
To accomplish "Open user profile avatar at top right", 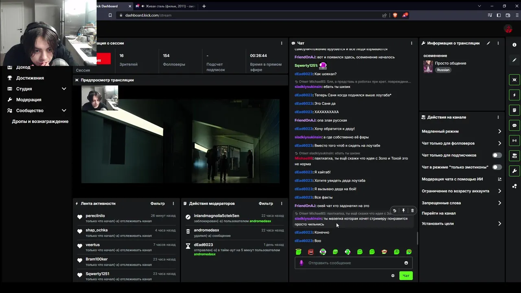I will click(508, 28).
